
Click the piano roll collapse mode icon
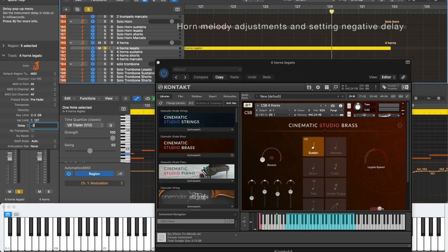pos(126,99)
